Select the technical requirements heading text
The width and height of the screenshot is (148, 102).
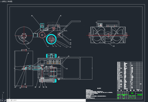(99, 88)
